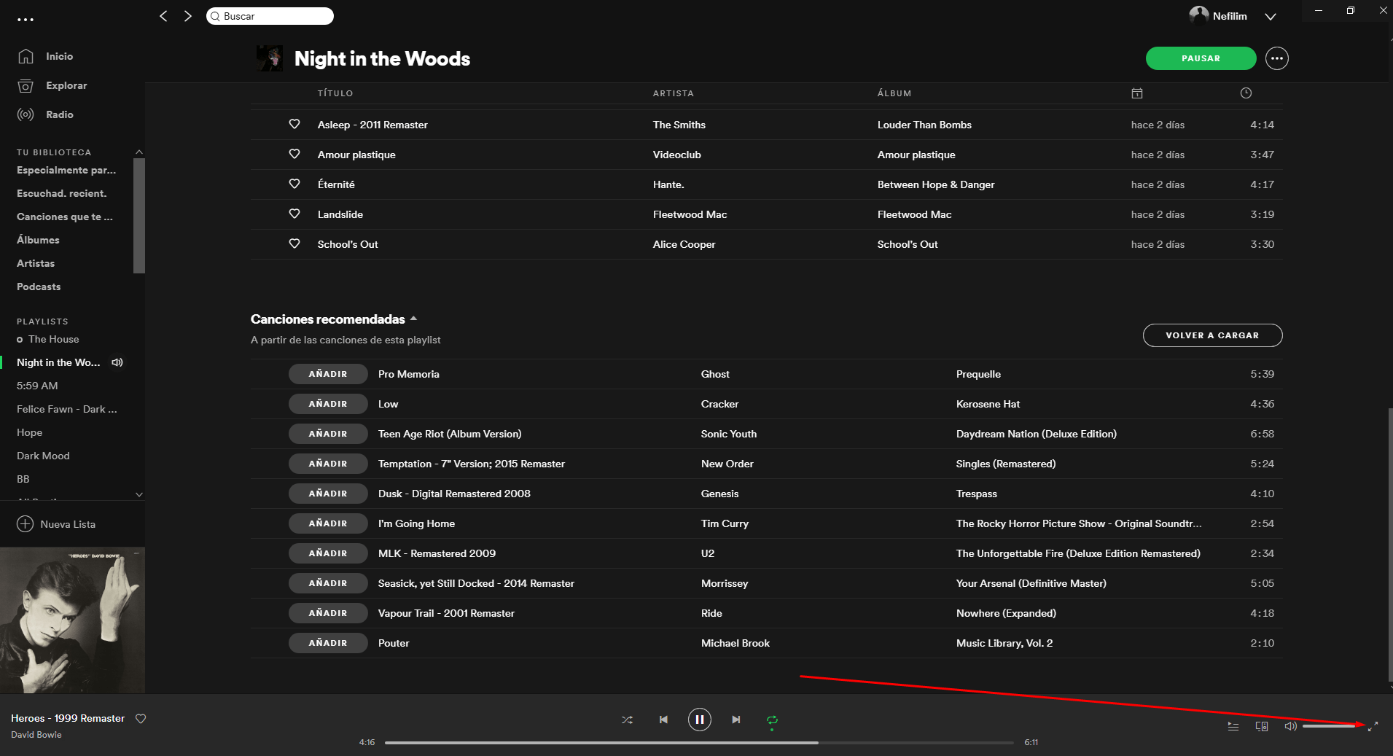Open the devices available menu
The height and width of the screenshot is (756, 1393).
pyautogui.click(x=1262, y=726)
